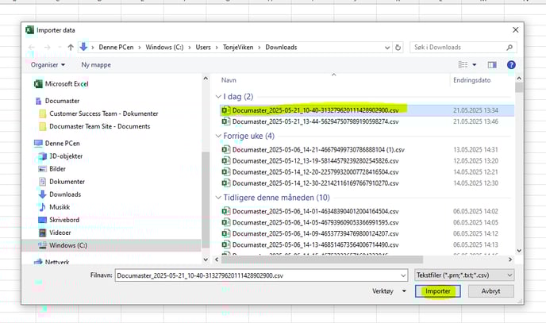The image size is (546, 323).
Task: Click 'Windows (C:)' in the address path
Action: click(x=164, y=48)
